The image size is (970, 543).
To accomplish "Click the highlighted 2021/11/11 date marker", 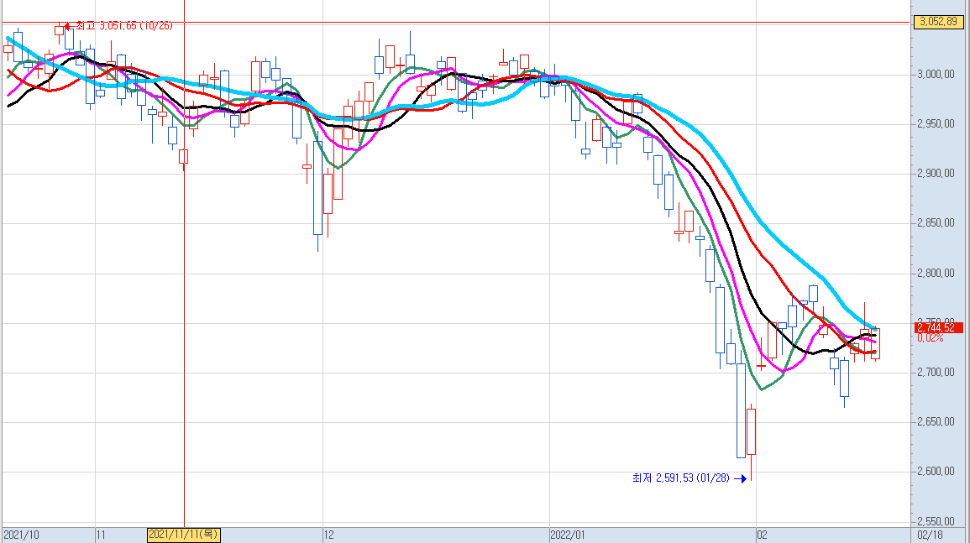I will pos(184,535).
